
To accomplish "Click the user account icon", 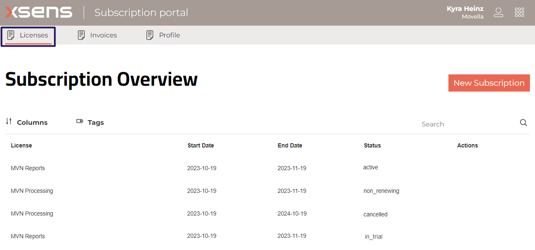I will pyautogui.click(x=498, y=12).
